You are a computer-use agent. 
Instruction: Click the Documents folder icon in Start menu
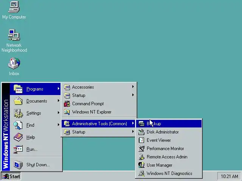pyautogui.click(x=18, y=101)
